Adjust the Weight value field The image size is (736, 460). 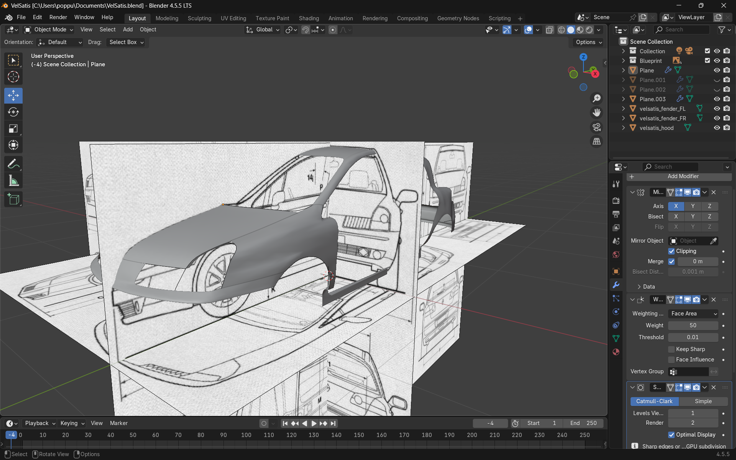693,325
